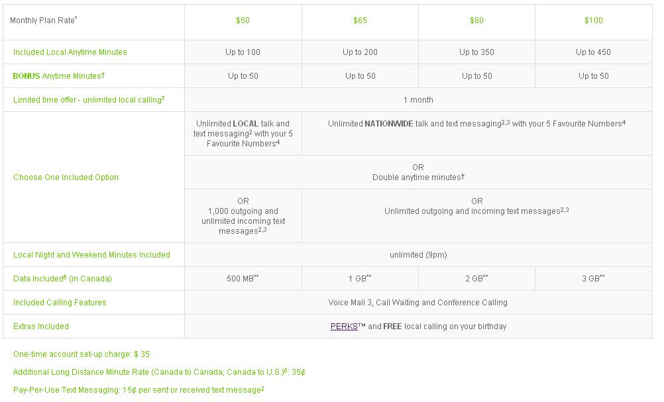Click the Pay-Per-Use Text Messaging note
664x402 pixels.
[x=138, y=390]
